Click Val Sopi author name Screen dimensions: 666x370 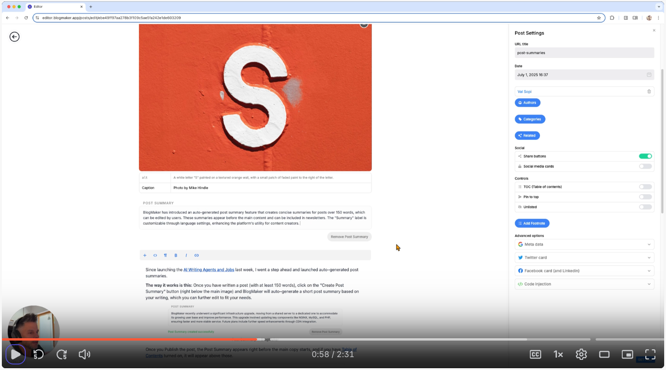coord(524,92)
